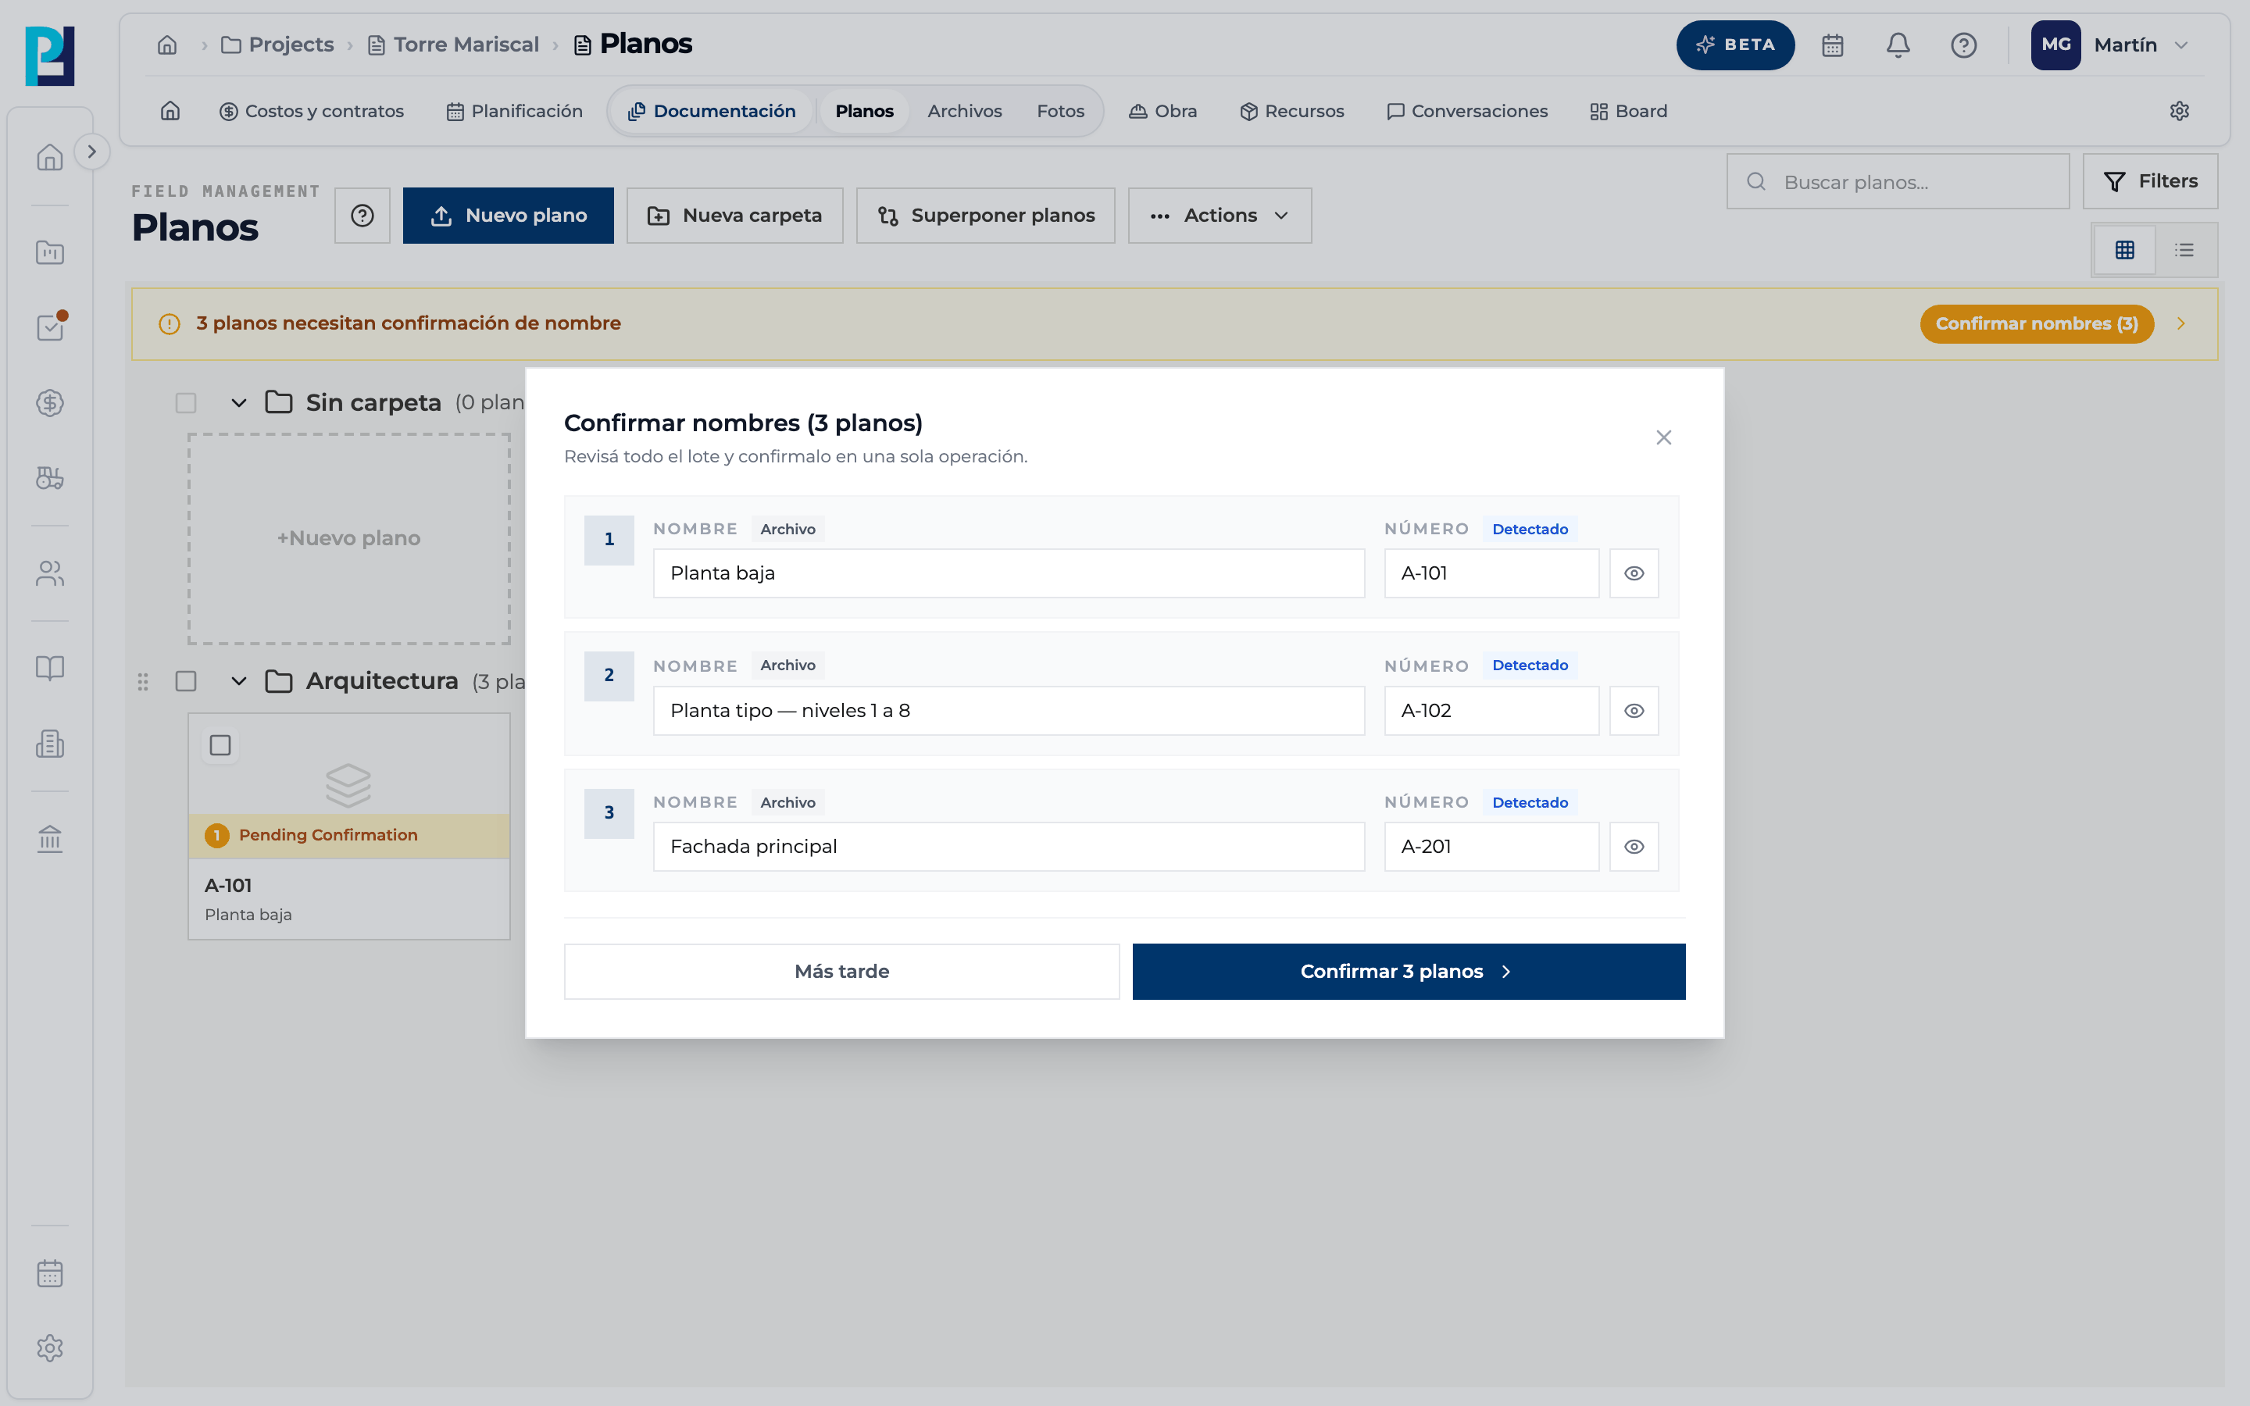Collapse the Sin carpeta folder
Viewport: 2250px width, 1406px height.
(239, 402)
